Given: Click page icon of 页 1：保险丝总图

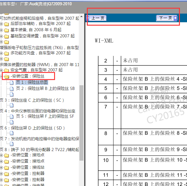Looking at the screenshot, I should 11,82.
